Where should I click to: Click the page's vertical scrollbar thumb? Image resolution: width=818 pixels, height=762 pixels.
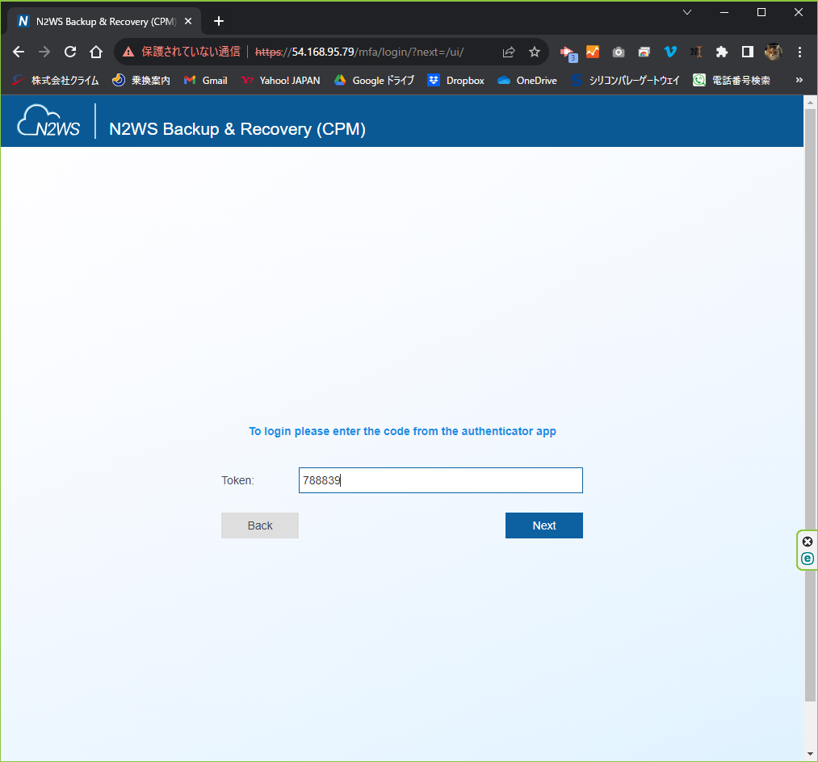click(x=810, y=404)
